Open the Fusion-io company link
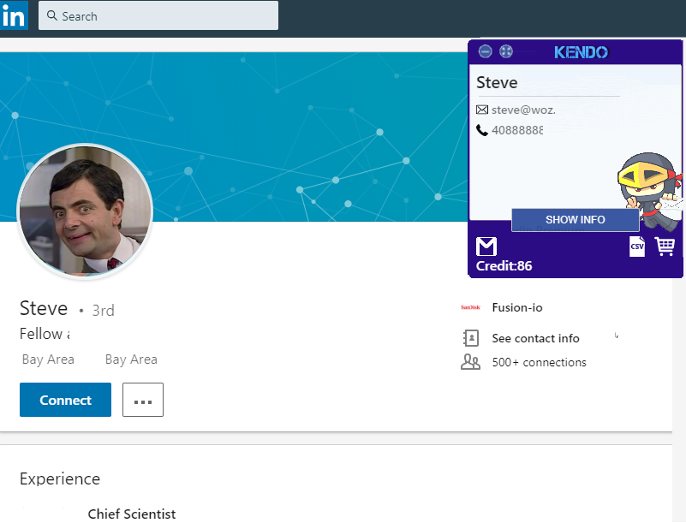Viewport: 686px width, 523px height. pyautogui.click(x=517, y=308)
